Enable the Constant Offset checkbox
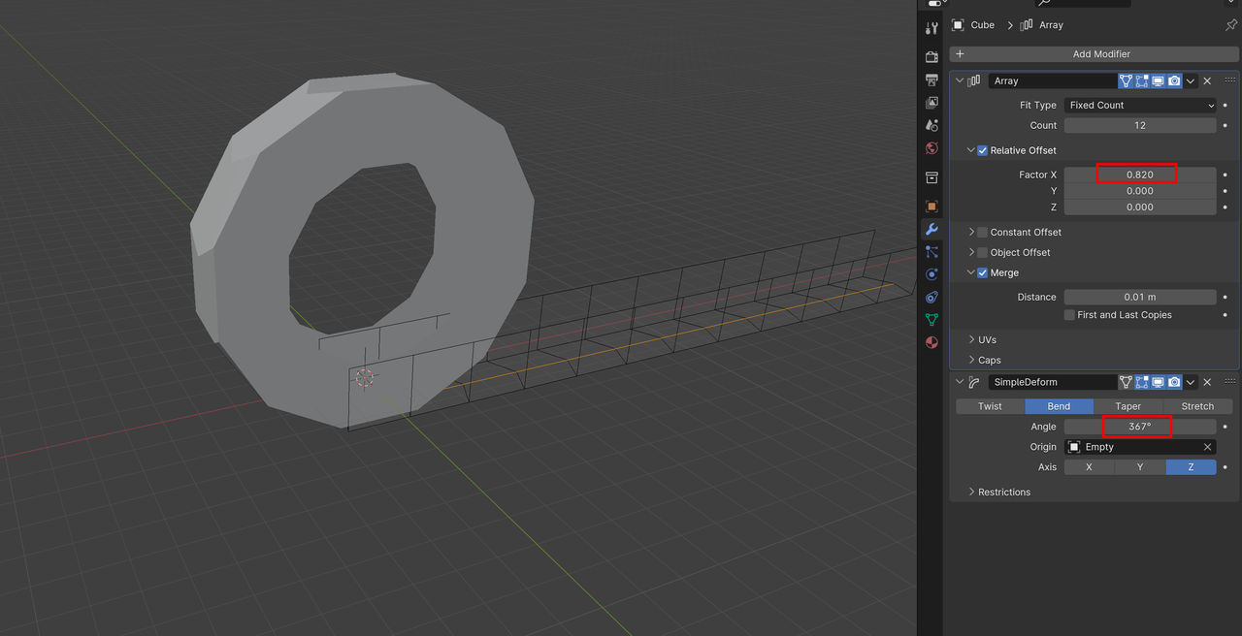This screenshot has height=636, width=1242. point(980,232)
